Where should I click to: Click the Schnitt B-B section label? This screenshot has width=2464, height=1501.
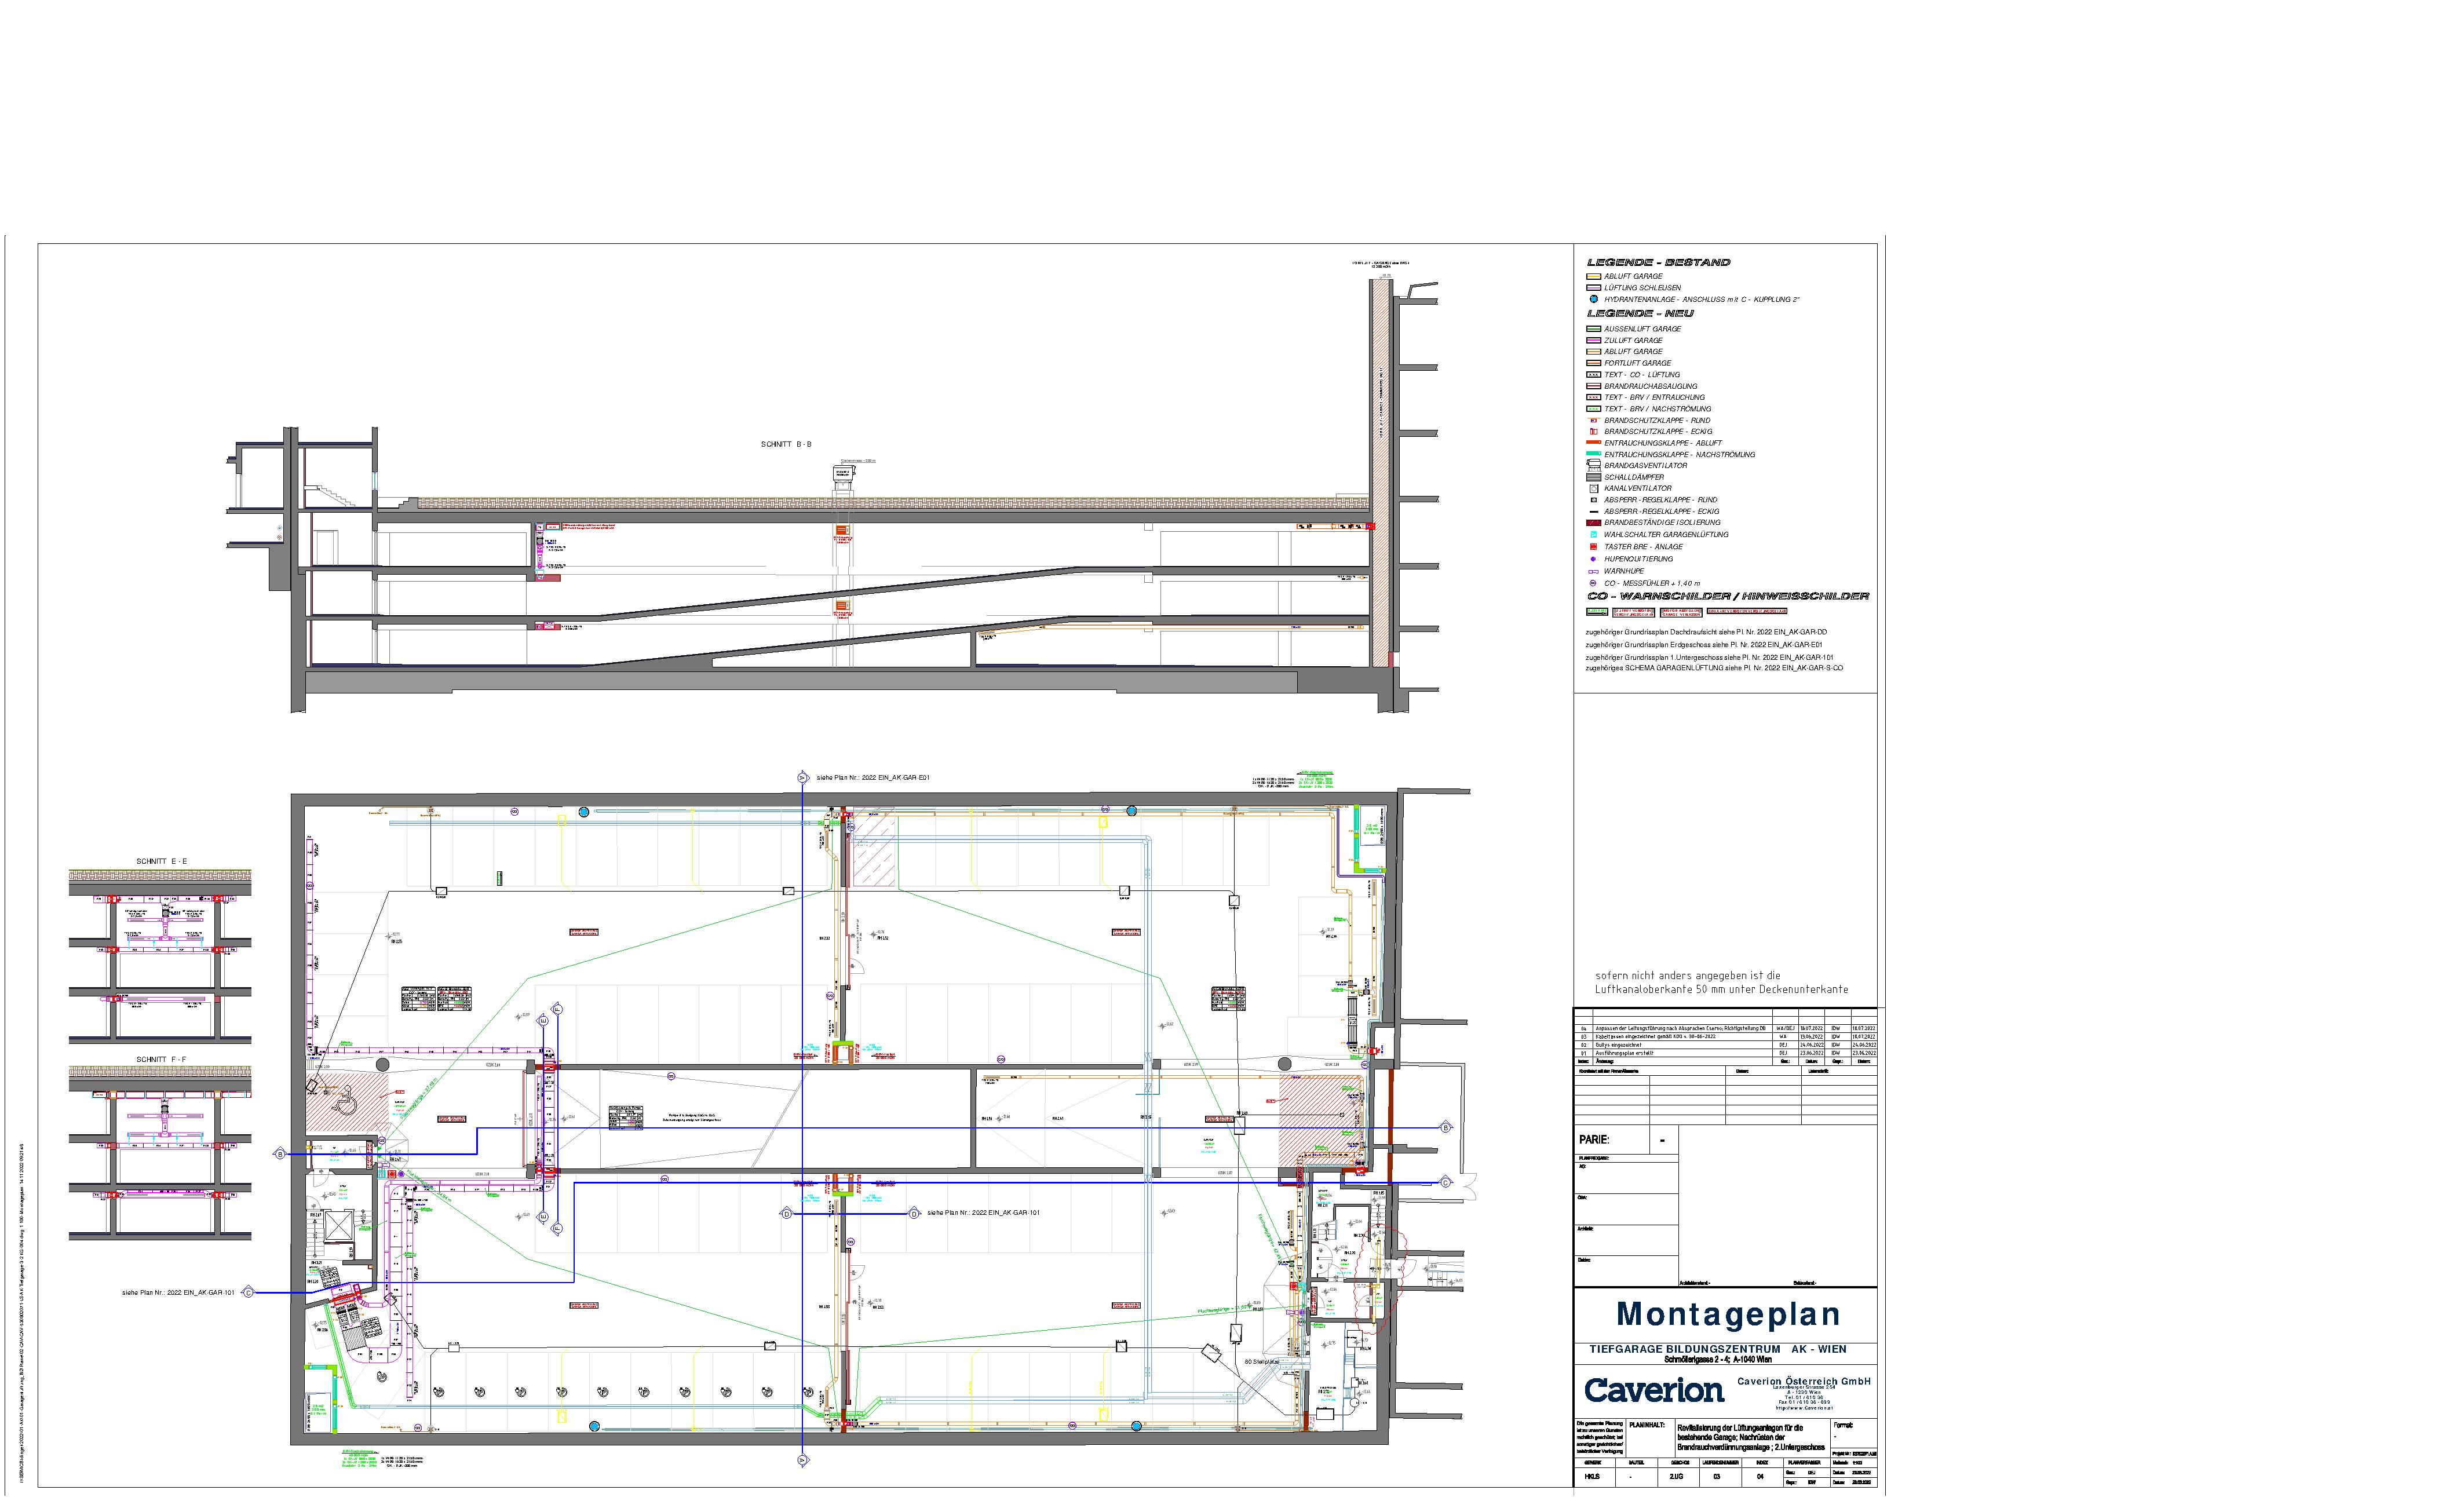pos(786,444)
